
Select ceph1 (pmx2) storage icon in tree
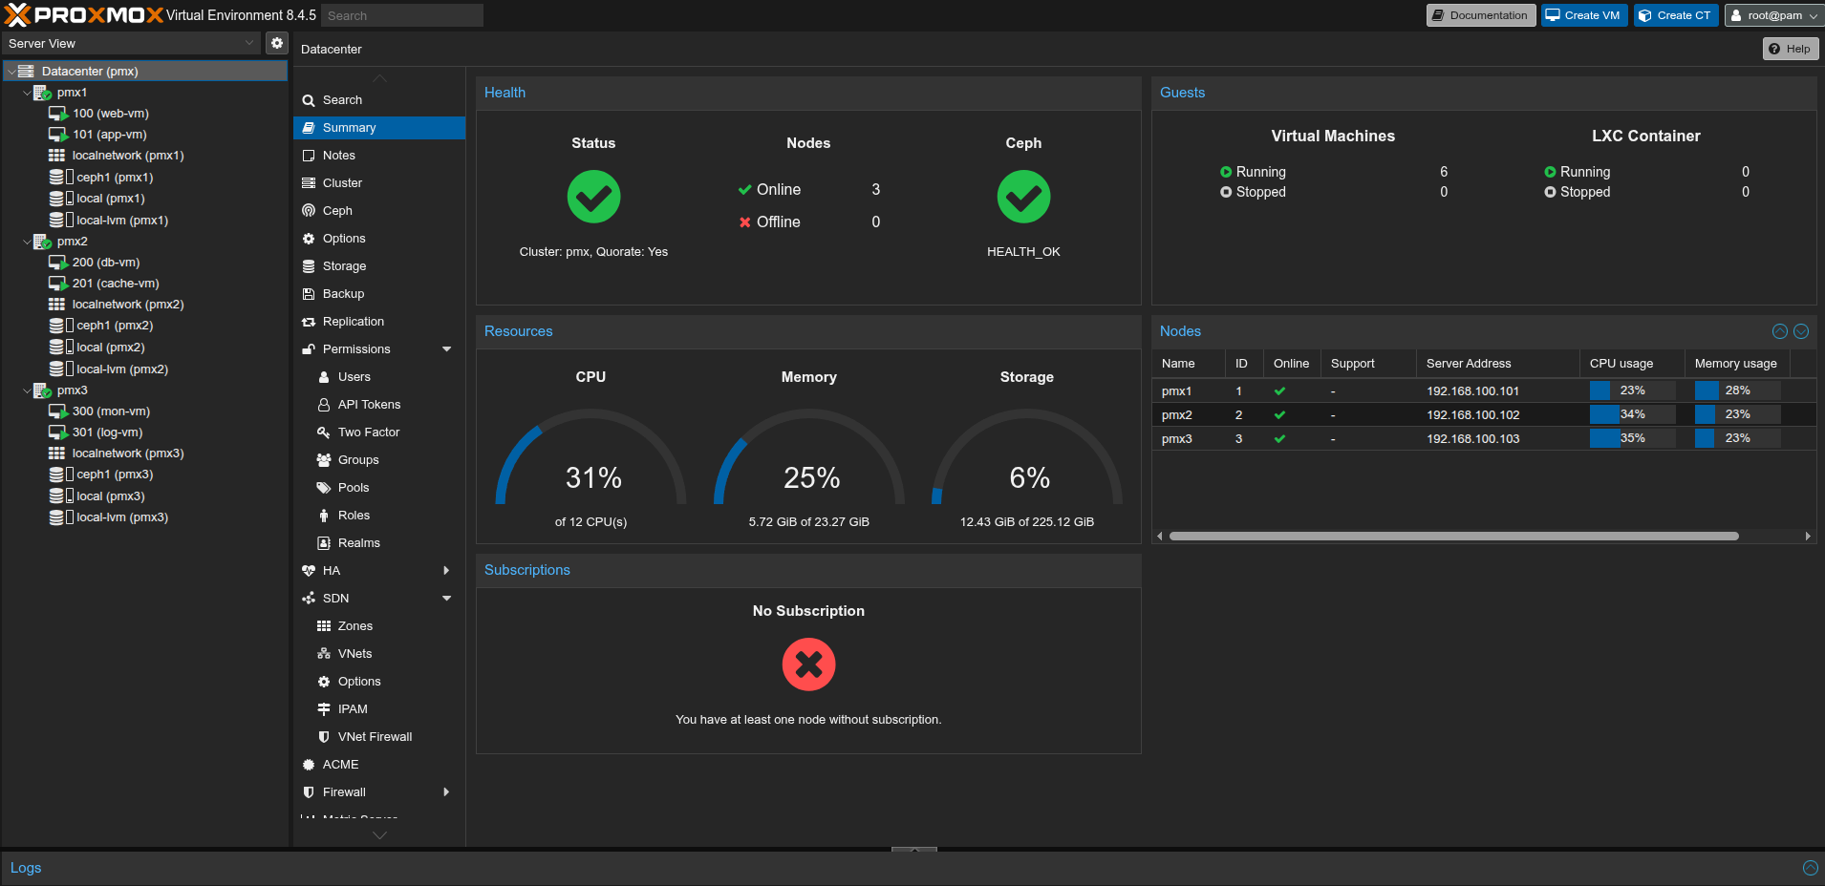pyautogui.click(x=56, y=326)
